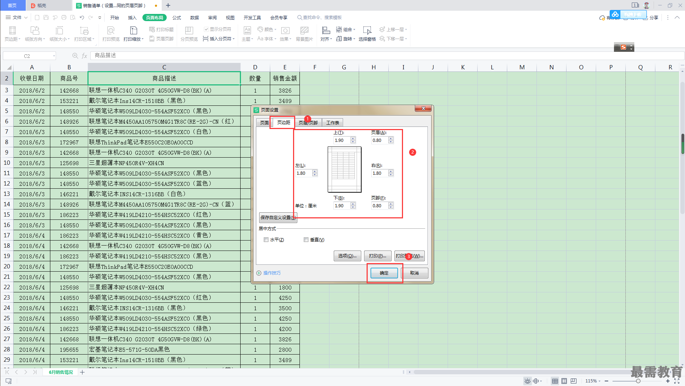Click the fx insert function icon
Viewport: 685px width, 386px height.
[x=85, y=56]
